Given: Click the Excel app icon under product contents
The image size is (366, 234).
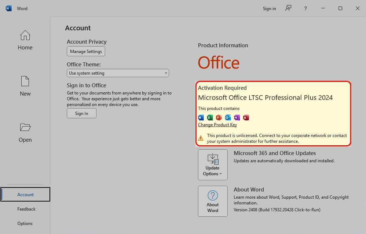Looking at the screenshot, I should (x=210, y=118).
